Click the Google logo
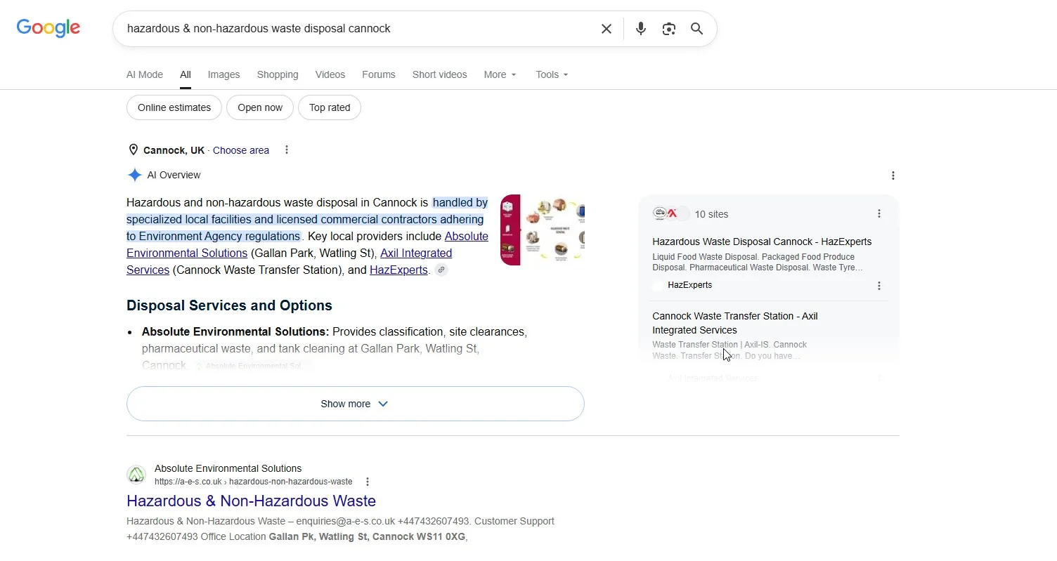This screenshot has height=561, width=1057. [48, 28]
